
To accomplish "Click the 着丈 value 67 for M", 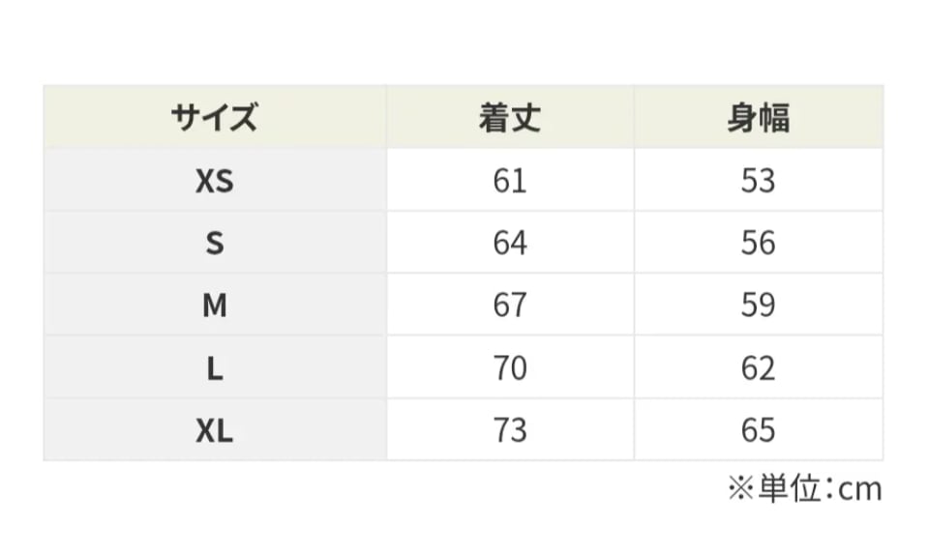I will 509,306.
